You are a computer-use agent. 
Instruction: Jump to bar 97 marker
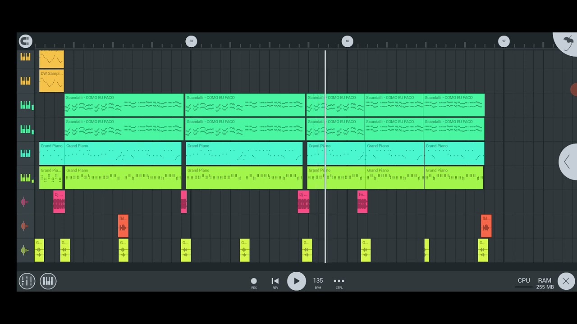point(504,41)
